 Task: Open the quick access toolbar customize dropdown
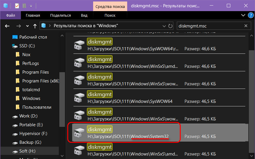pyautogui.click(x=31, y=6)
